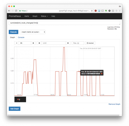Go back with the browser back arrow

point(9,11)
